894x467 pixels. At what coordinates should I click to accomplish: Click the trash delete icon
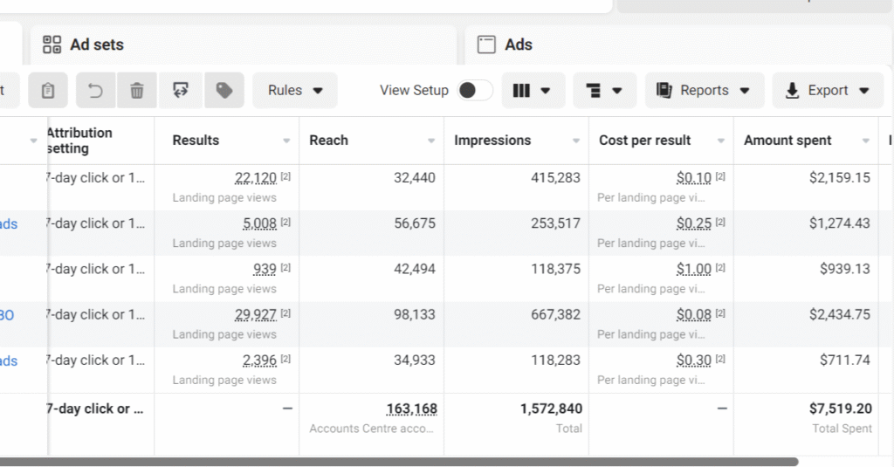coord(137,90)
